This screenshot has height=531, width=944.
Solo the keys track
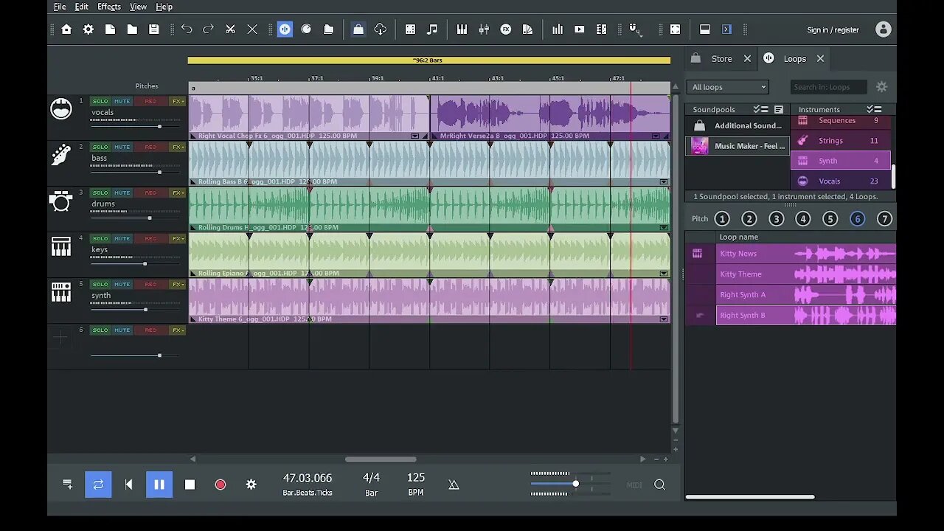[100, 238]
